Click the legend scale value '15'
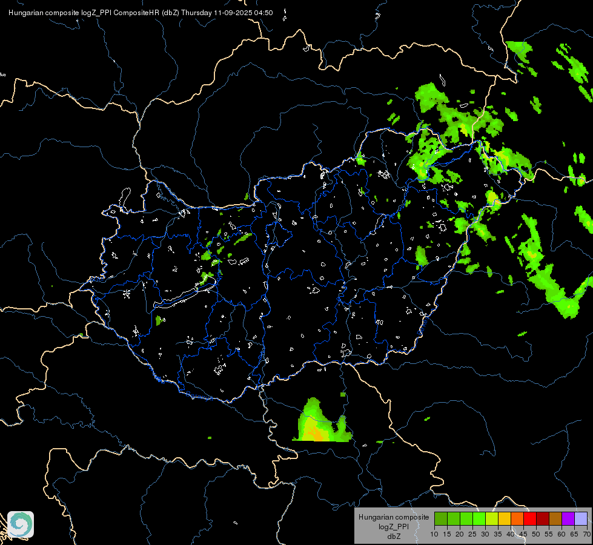593x545 pixels. click(x=447, y=534)
